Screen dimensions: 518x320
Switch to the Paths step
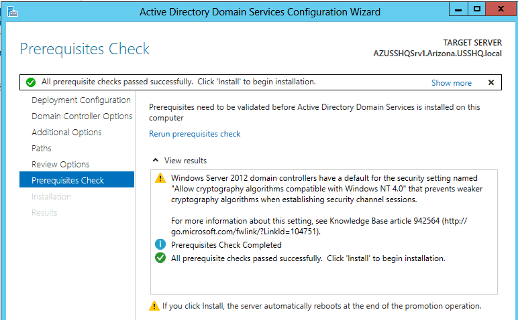coord(42,149)
